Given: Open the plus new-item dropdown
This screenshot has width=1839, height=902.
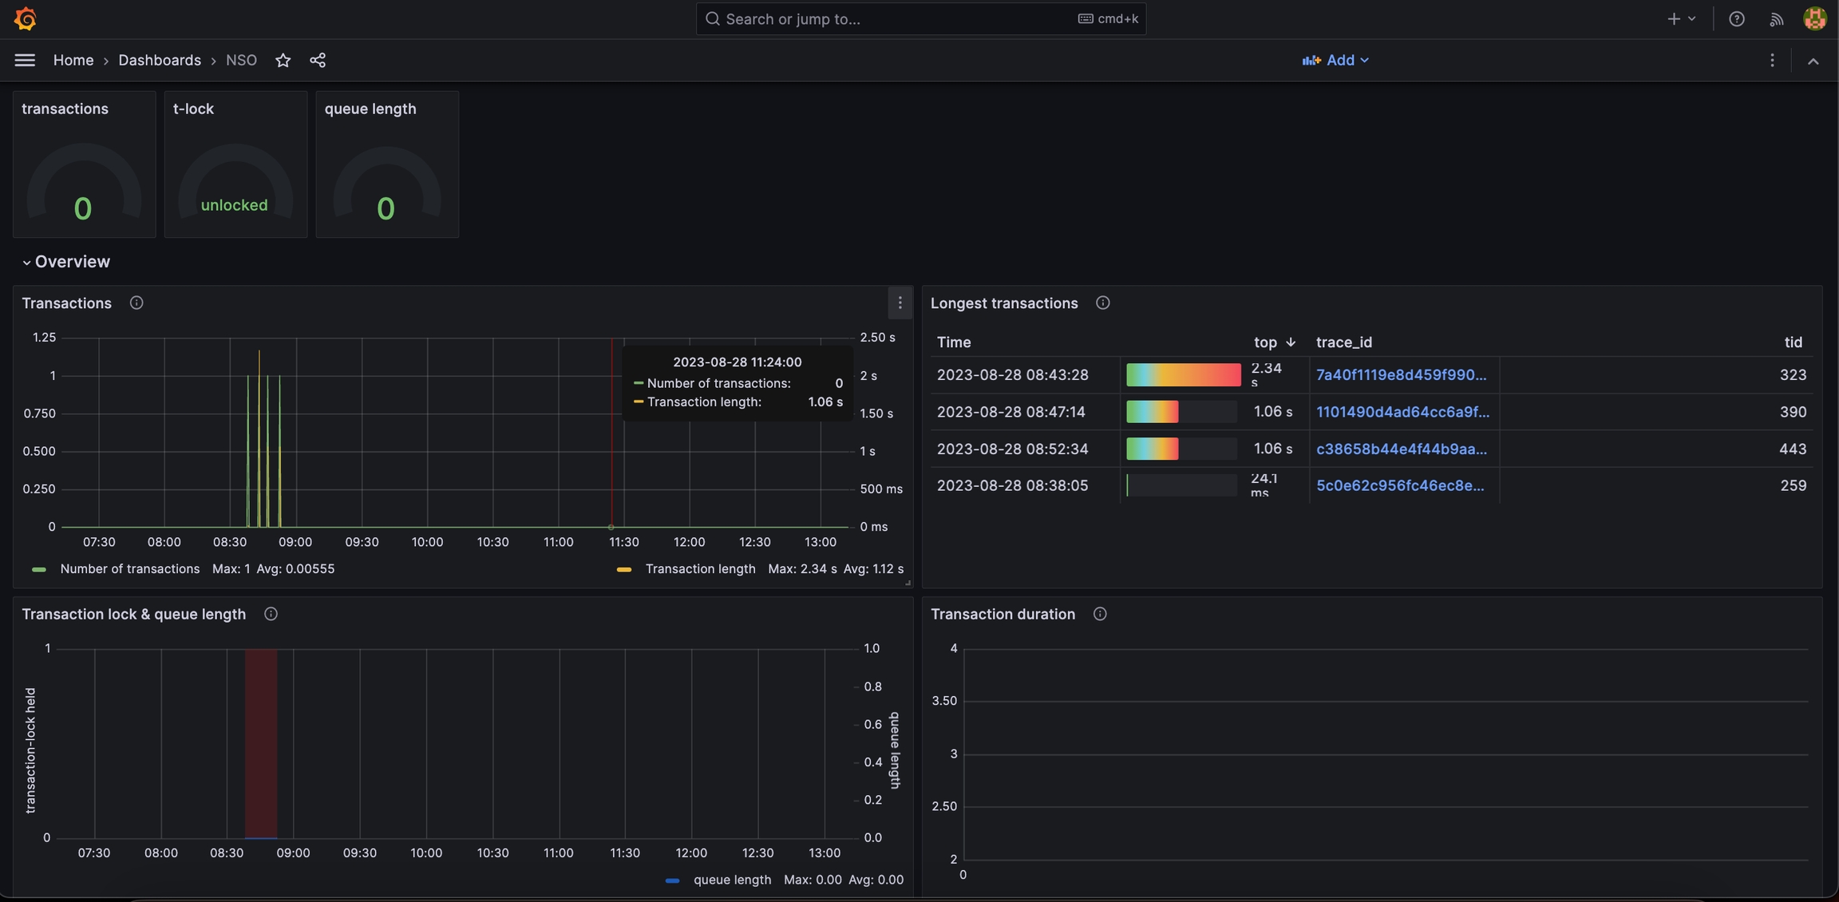Looking at the screenshot, I should (x=1681, y=18).
